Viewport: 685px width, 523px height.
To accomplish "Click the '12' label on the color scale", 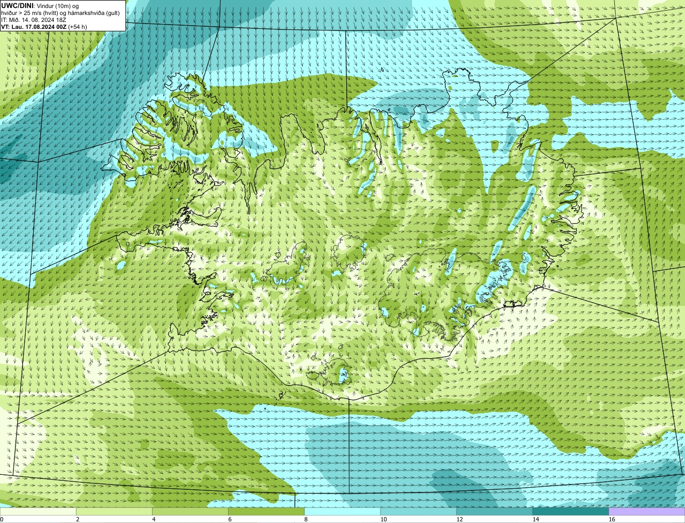I will 460,519.
